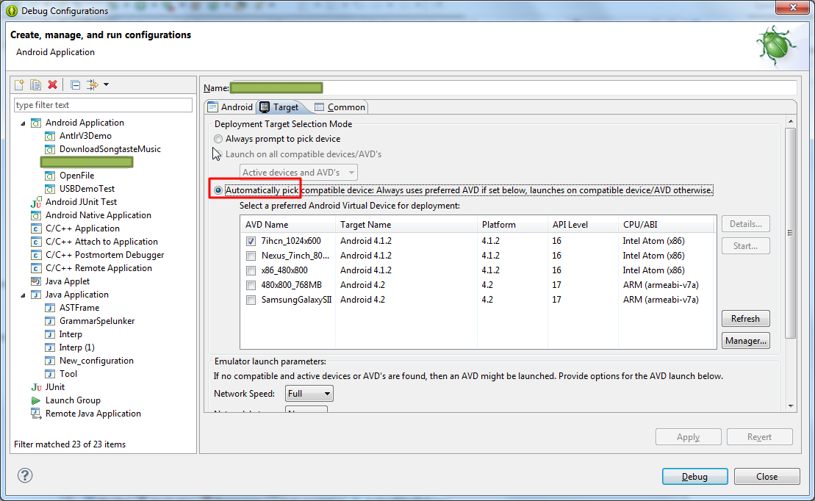Screen dimensions: 815x501
Task: Click the C/C++ Application icon
Action: pyautogui.click(x=36, y=228)
